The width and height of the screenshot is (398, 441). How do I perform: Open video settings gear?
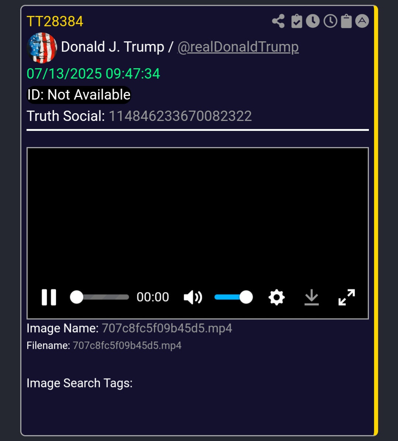(x=277, y=297)
